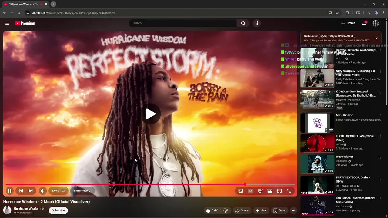
Task: Expand the 'In this video' chapters chip
Action: [82, 191]
